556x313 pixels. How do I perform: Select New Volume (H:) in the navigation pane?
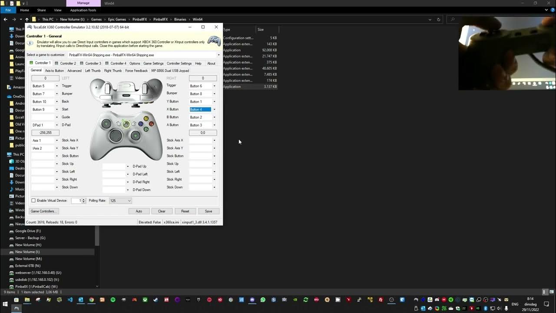(28, 245)
